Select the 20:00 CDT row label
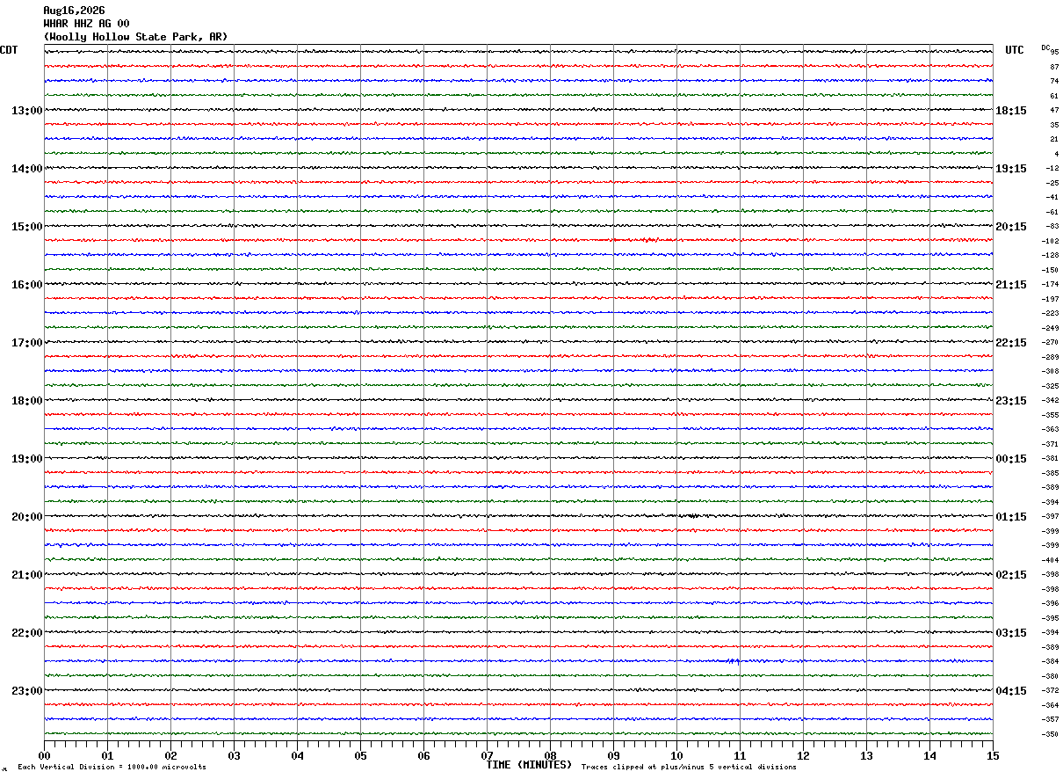This screenshot has height=779, width=1063. [x=27, y=517]
